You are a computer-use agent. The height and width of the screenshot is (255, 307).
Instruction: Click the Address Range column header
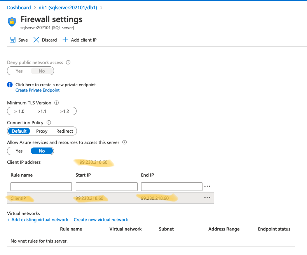[x=224, y=229]
